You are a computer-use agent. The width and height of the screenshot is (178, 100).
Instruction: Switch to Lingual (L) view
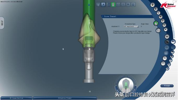(158, 13)
